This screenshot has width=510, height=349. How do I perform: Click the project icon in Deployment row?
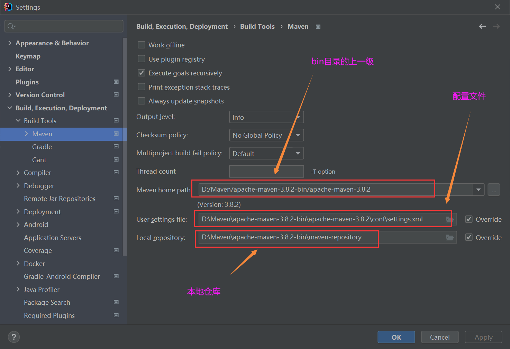click(116, 211)
